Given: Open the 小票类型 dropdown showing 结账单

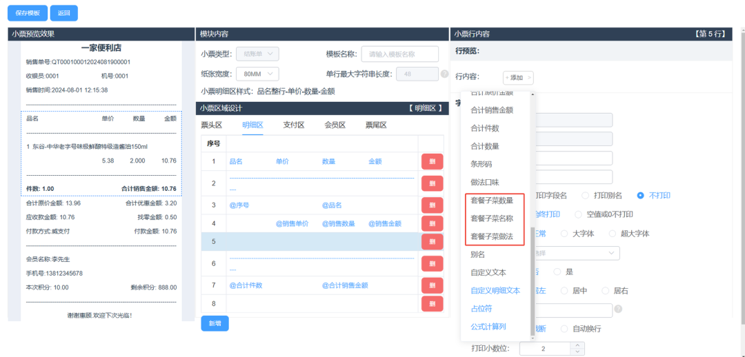Looking at the screenshot, I should point(257,54).
